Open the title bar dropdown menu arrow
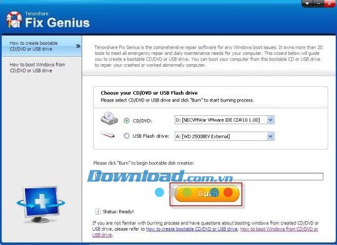Image resolution: width=337 pixels, height=245 pixels. [307, 4]
